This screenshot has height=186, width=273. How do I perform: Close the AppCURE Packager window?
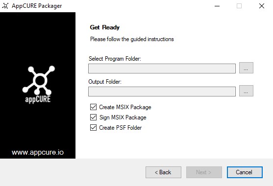[x=262, y=6]
